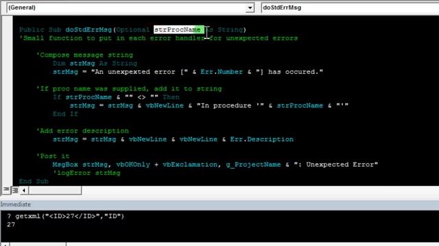The image size is (439, 246).
Task: Click the 'Unexpected Error' string literal
Action: 336,165
